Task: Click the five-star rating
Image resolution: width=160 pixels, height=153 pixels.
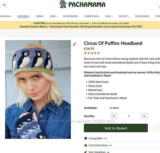Action: point(92,53)
